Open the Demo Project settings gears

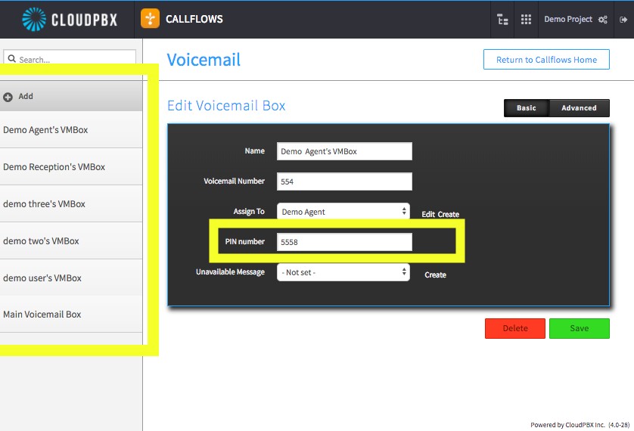tap(602, 20)
